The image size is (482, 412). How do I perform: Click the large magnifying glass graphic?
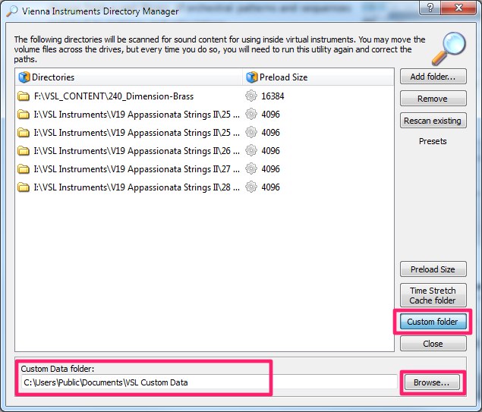tap(449, 49)
